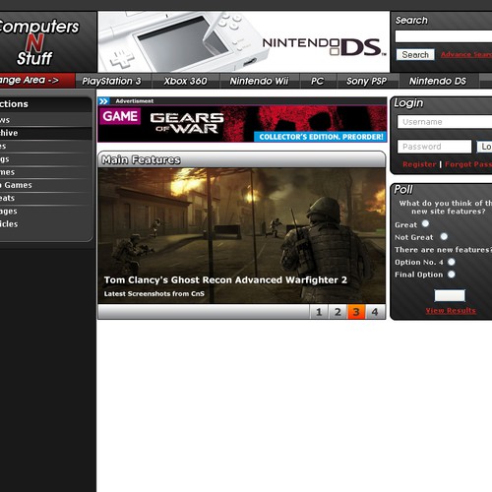Go to feature slide 1
Viewport: 492px width, 492px height.
[x=319, y=312]
